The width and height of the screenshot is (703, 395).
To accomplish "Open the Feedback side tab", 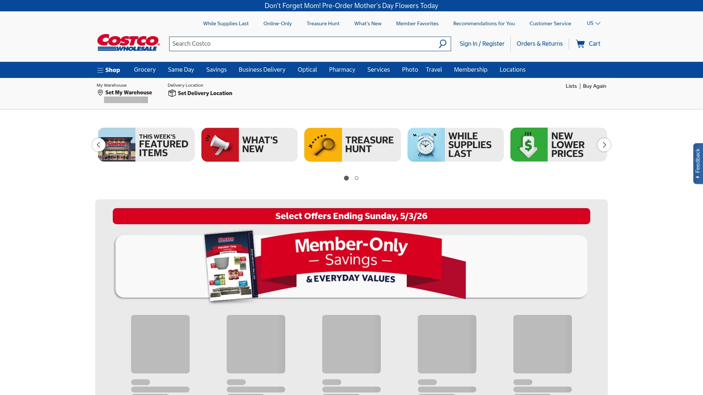I will click(698, 163).
